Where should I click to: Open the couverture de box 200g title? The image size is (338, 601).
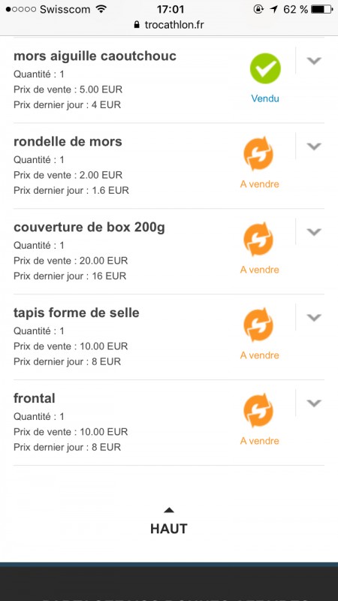(x=89, y=228)
